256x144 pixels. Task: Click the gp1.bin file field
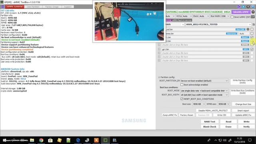point(202,49)
